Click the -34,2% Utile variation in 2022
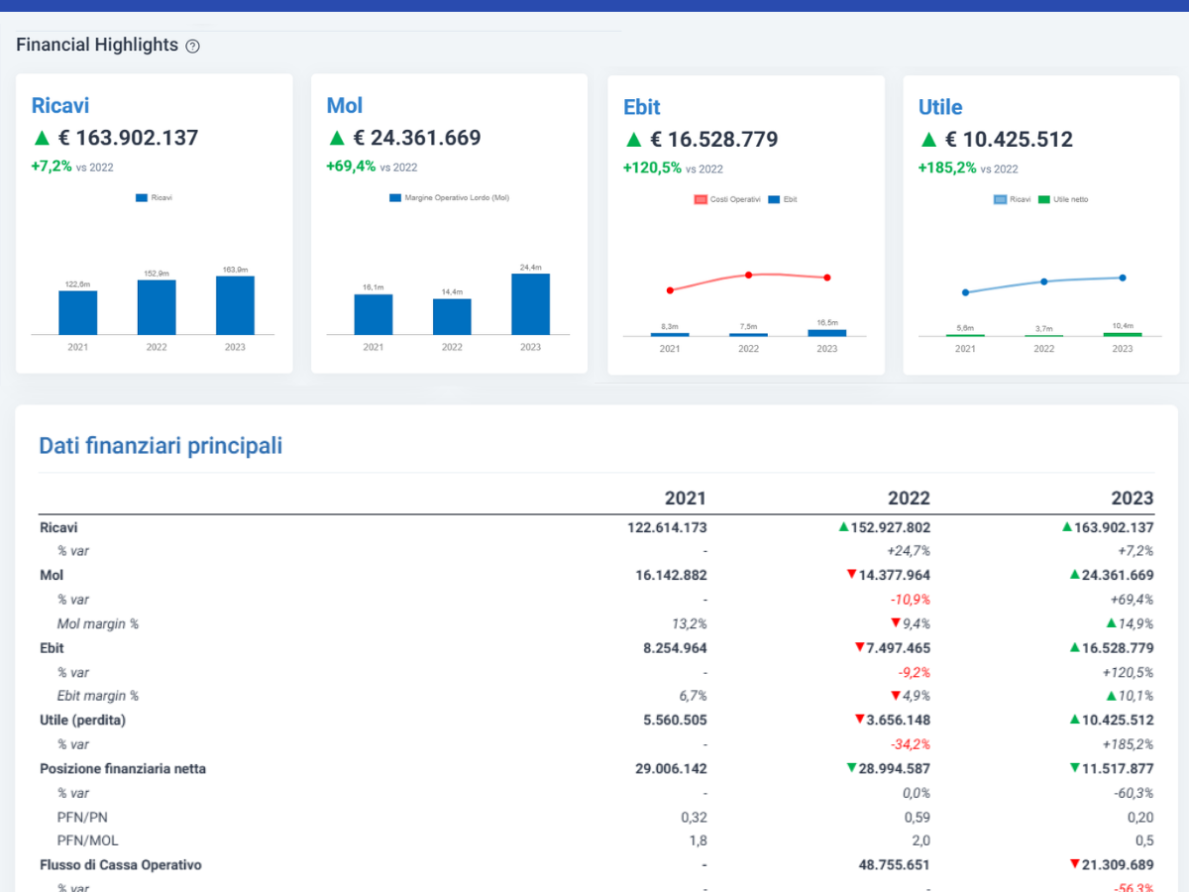The height and width of the screenshot is (892, 1189). 913,744
